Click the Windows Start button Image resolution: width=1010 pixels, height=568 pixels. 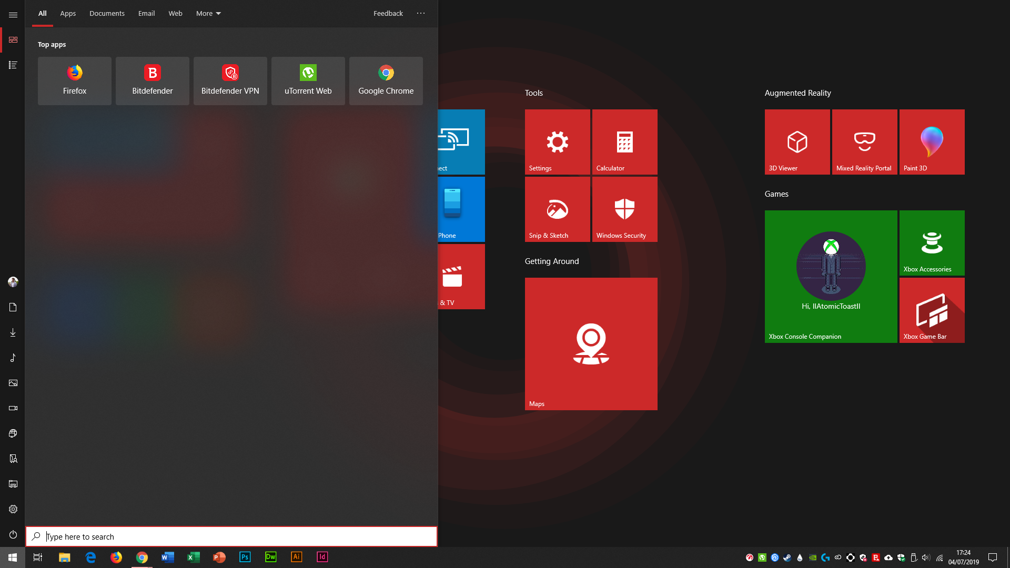(x=13, y=557)
